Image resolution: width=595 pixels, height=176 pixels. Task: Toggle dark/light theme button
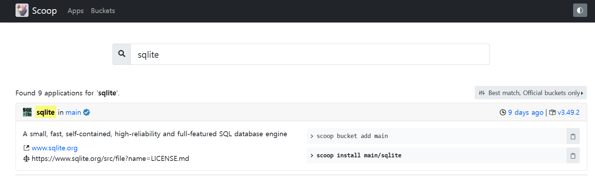tap(580, 10)
